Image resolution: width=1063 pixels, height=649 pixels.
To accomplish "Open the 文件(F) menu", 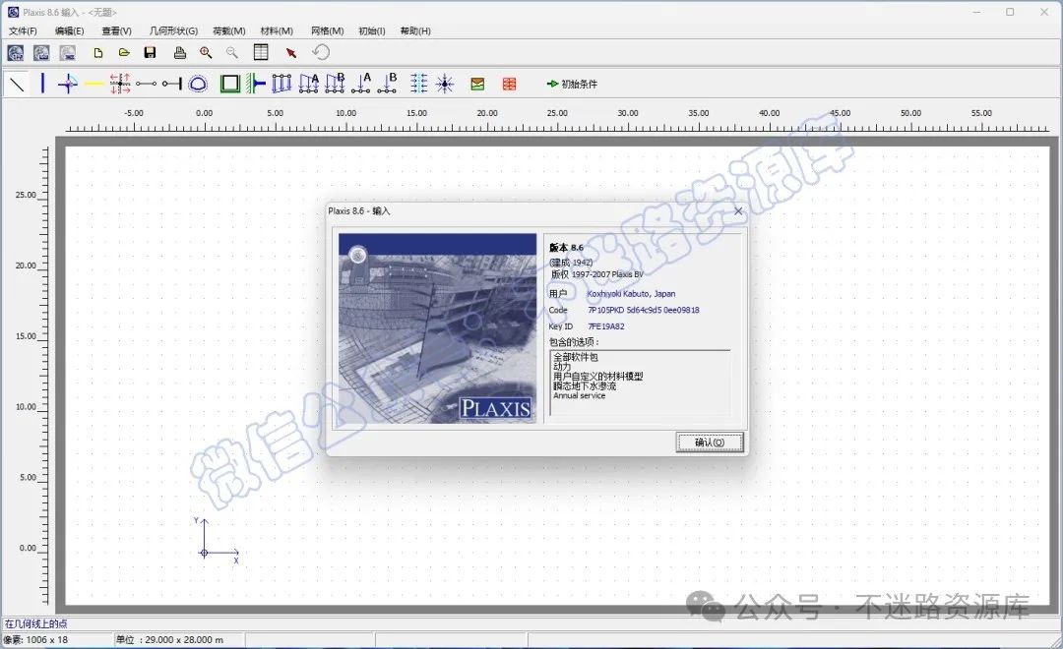I will pos(23,30).
